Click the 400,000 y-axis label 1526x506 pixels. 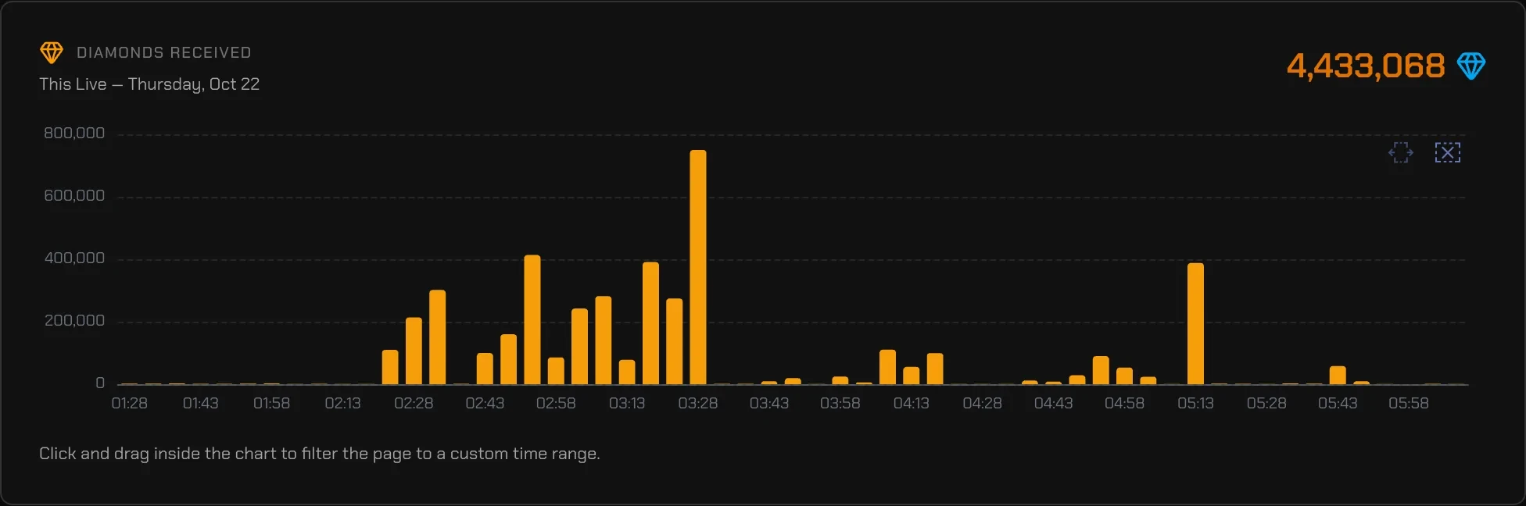[x=74, y=258]
